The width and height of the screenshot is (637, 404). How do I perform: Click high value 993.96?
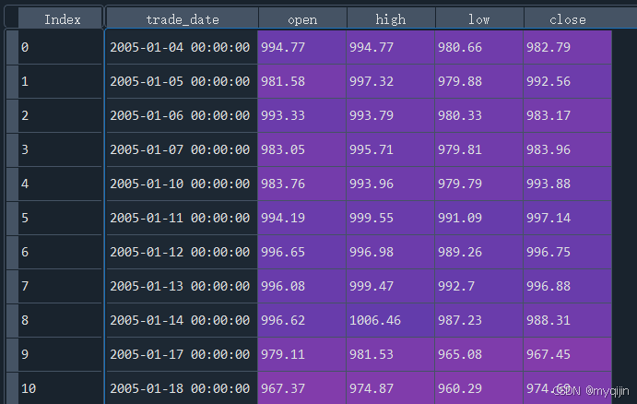[391, 184]
